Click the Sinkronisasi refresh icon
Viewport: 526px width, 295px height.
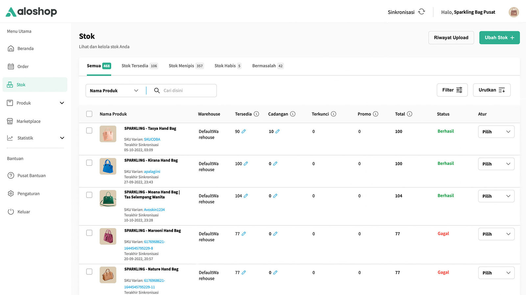[x=421, y=12]
